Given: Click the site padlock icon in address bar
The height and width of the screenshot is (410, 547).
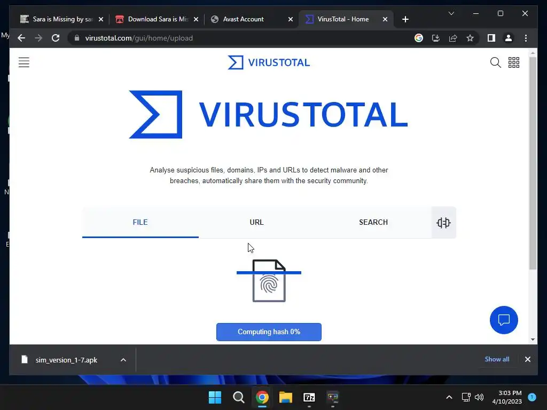Looking at the screenshot, I should coord(77,38).
